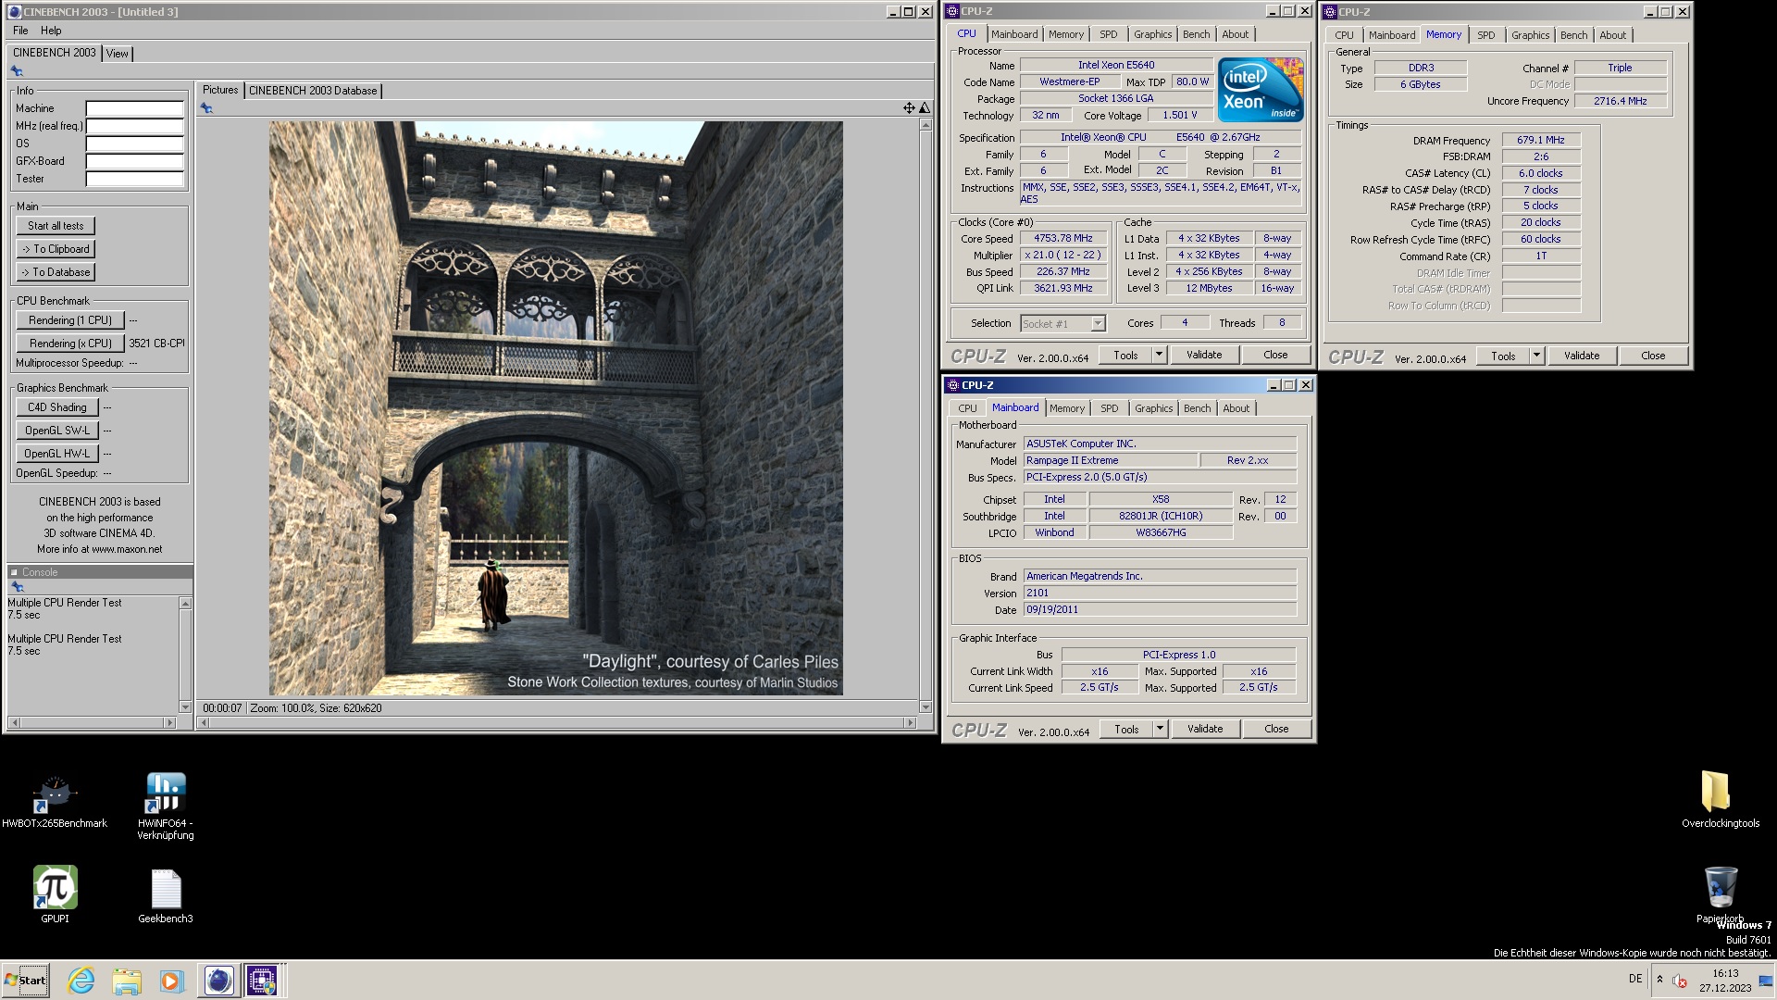Click the To Clipboard button
The width and height of the screenshot is (1777, 1000).
pos(56,249)
